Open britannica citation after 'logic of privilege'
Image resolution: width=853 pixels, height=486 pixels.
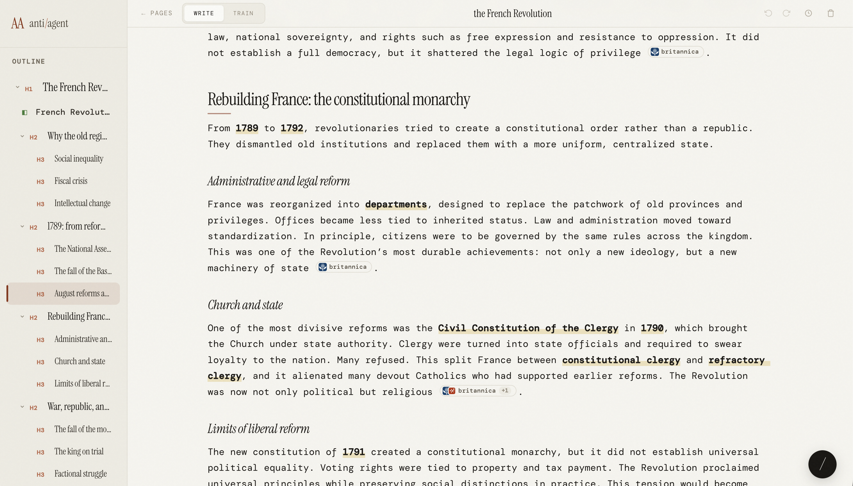point(676,52)
